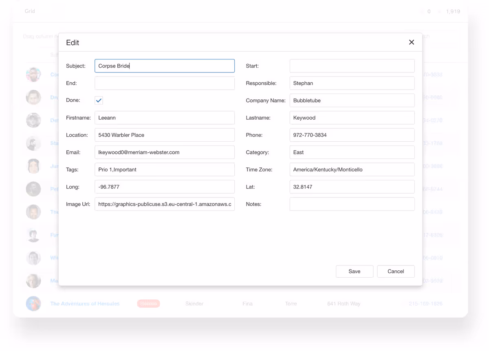Focus the Subject field containing Corpse Bride
The height and width of the screenshot is (351, 489).
click(x=165, y=66)
